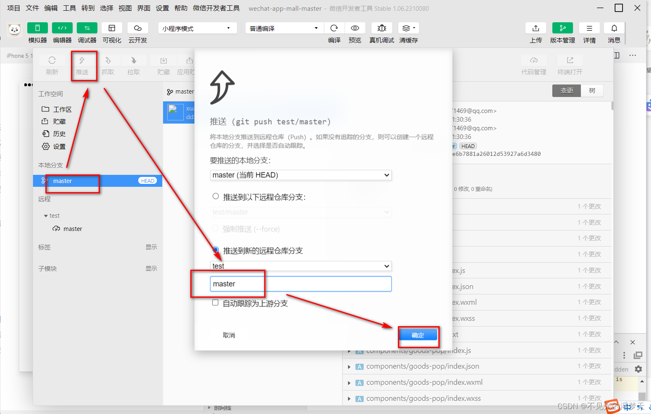Click 显示 next to 标签 (tags)
Viewport: 651px width, 414px height.
tap(151, 247)
